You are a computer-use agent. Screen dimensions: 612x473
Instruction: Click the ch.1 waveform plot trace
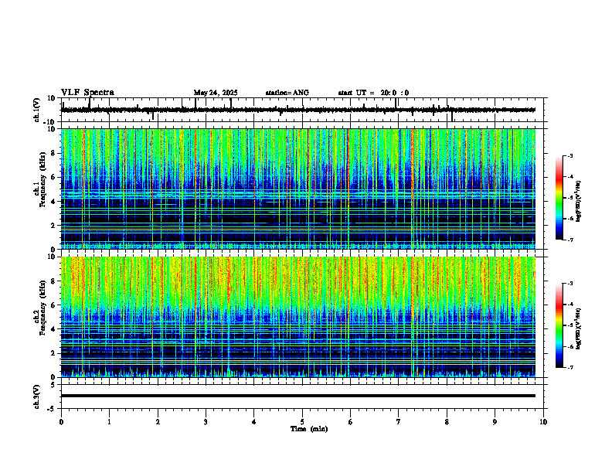pyautogui.click(x=298, y=110)
